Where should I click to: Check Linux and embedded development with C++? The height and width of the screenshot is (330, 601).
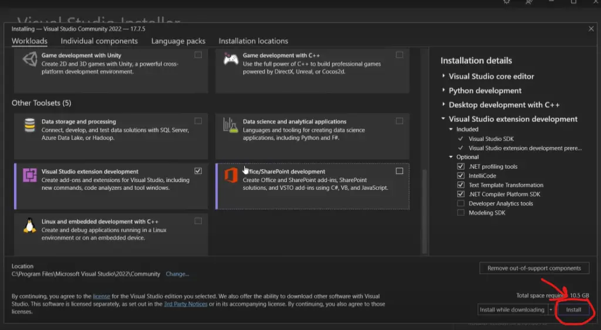click(x=198, y=221)
